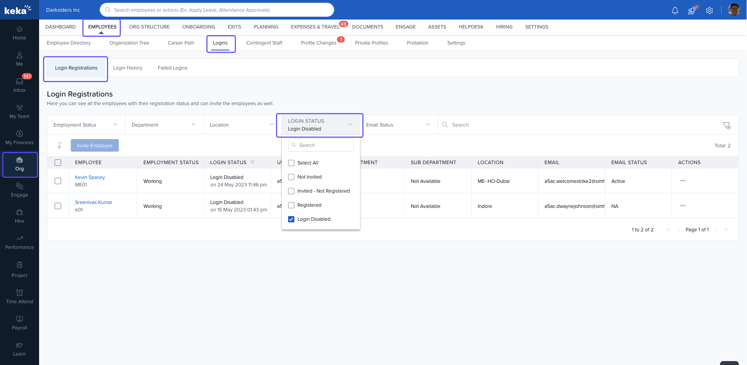Screen dimensions: 747x365
Task: Switch to the Login History tab
Action: [127, 68]
